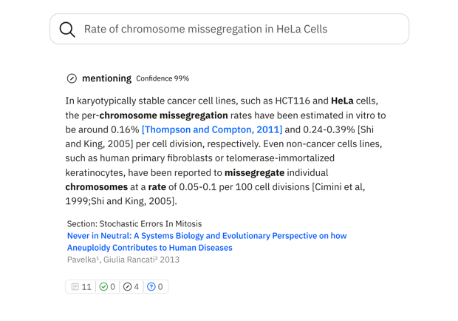This screenshot has width=458, height=321.
Task: Click the mentioning citations count 4
Action: [137, 286]
